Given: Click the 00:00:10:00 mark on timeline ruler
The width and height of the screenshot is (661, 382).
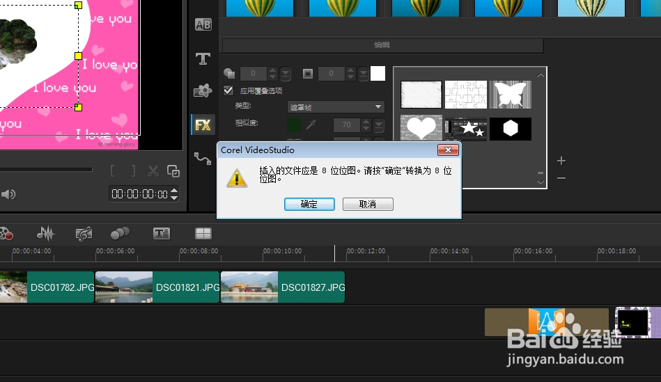Looking at the screenshot, I should (x=283, y=251).
